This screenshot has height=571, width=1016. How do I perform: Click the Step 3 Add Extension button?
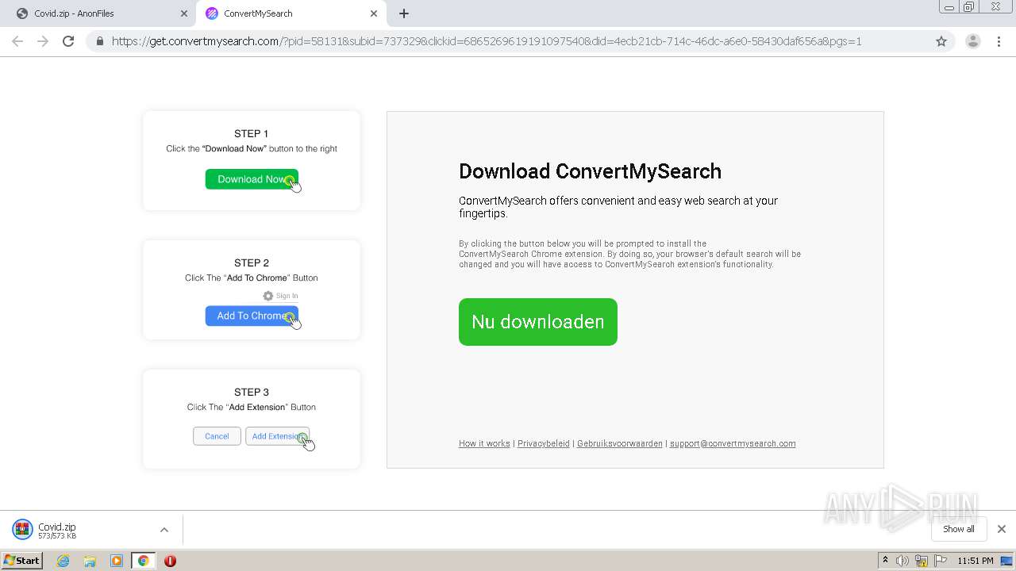pos(277,436)
